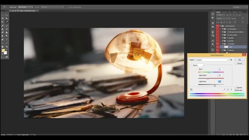Hide the post-processing group with its eye
The height and width of the screenshot is (140, 249).
pos(217,26)
